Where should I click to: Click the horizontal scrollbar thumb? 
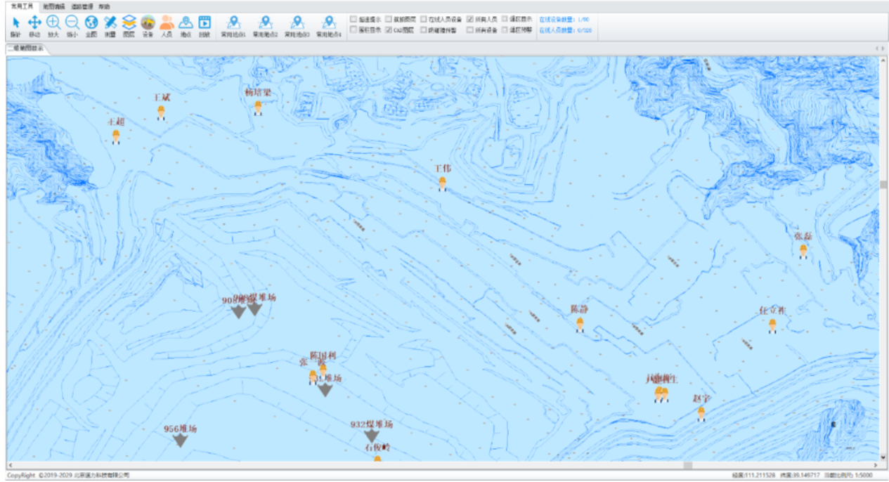point(688,465)
